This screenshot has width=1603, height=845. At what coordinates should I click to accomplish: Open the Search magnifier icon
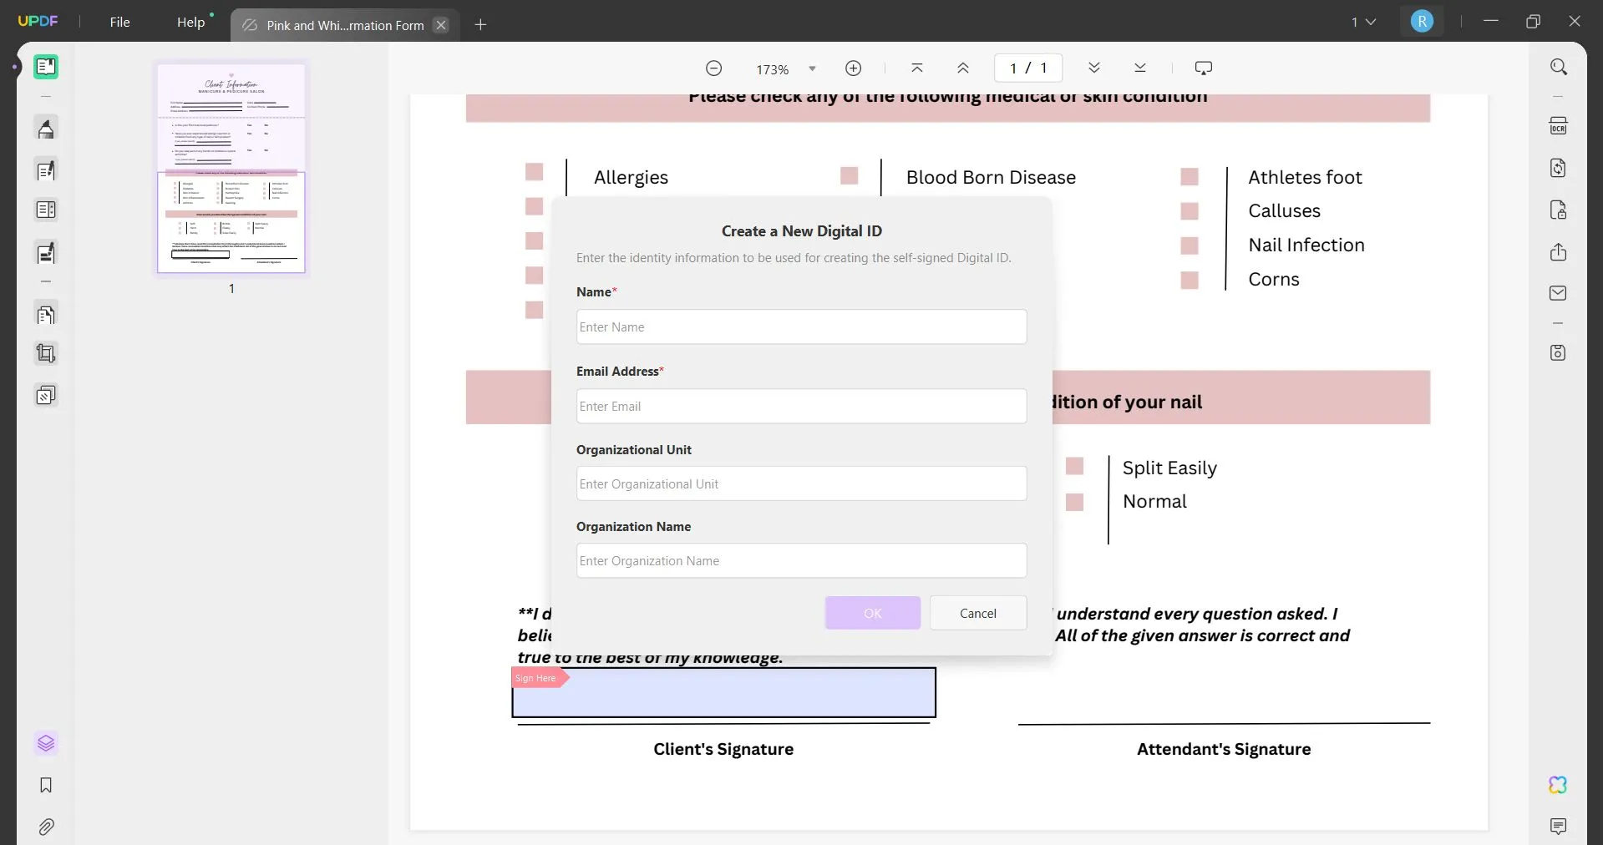point(1558,67)
